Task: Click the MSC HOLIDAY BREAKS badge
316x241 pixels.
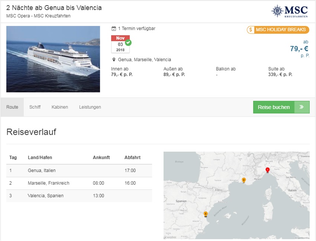Action: 278,30
